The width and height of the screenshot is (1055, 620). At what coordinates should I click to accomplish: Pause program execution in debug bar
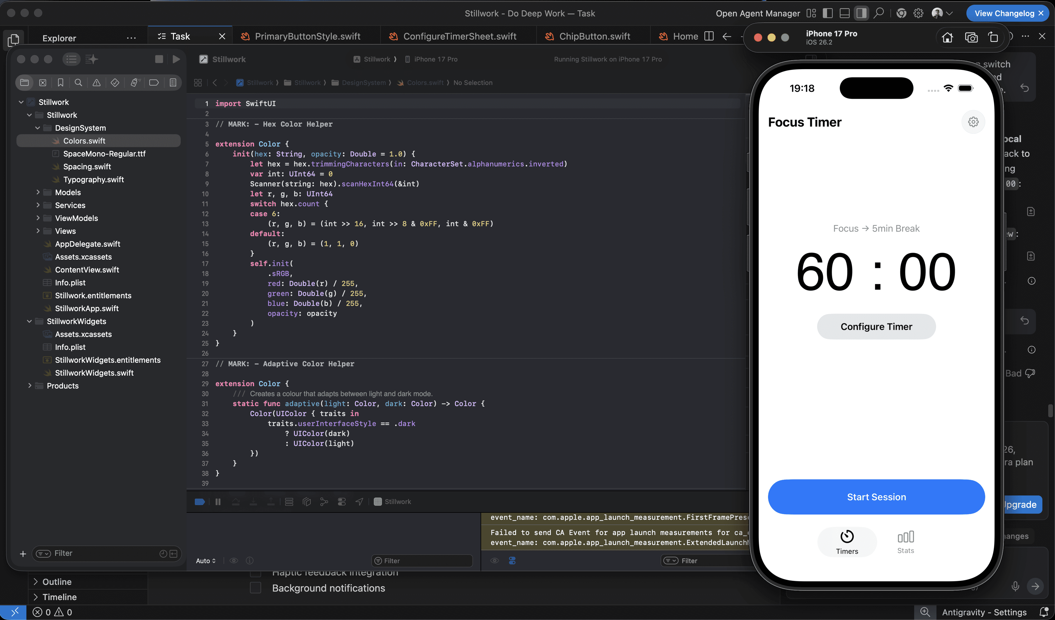tap(218, 502)
